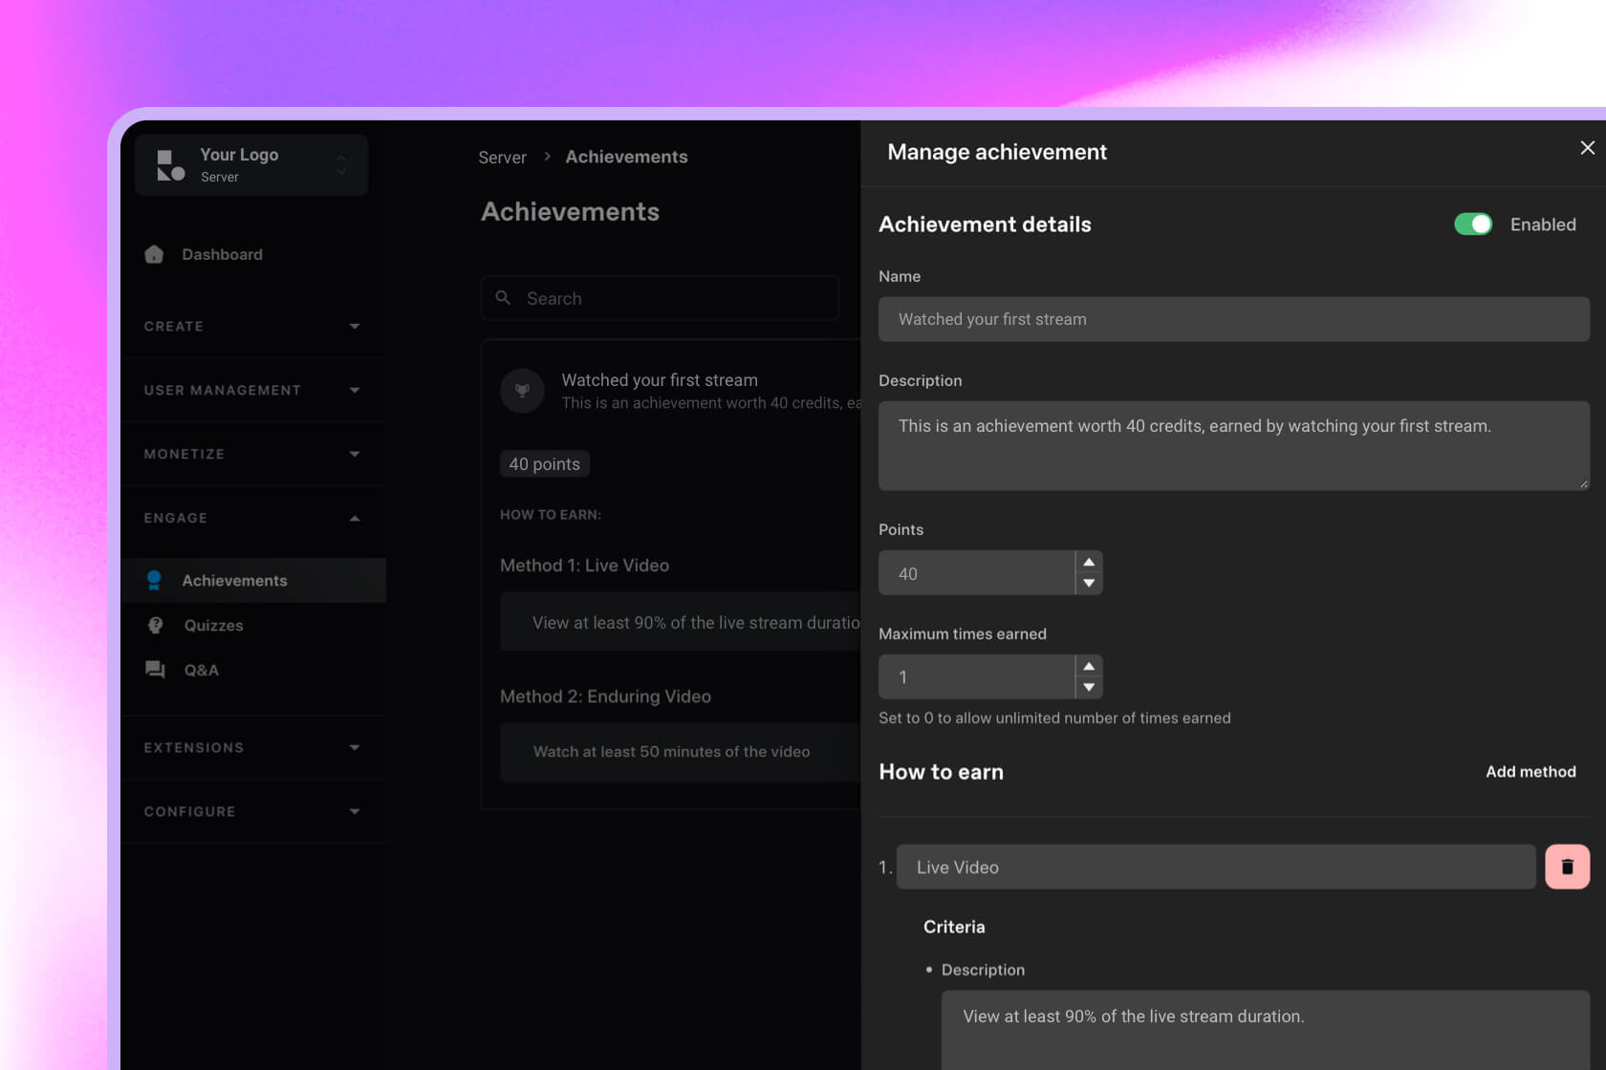The width and height of the screenshot is (1606, 1070).
Task: Click the 40 points badge
Action: tap(545, 463)
